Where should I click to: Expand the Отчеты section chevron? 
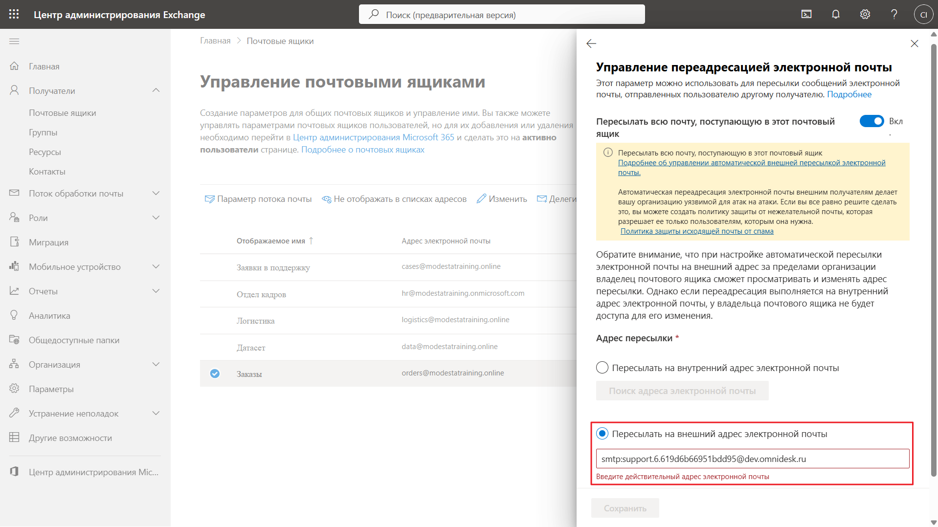point(156,291)
